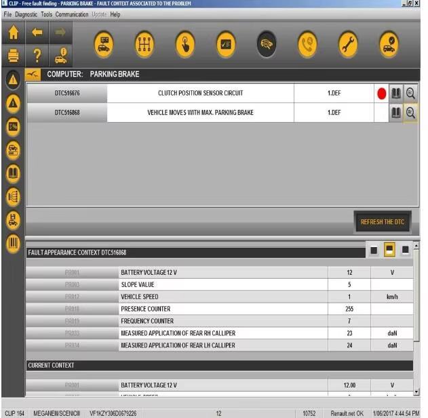This screenshot has width=428, height=418.
Task: Select VEHICLE MOVES WITH MAX. PARKING BRAKE text
Action: coord(200,113)
